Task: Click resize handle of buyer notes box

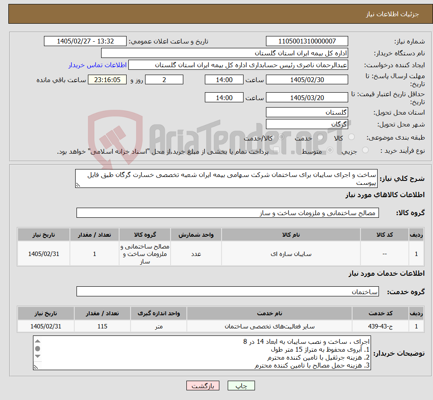Action: coord(36,367)
